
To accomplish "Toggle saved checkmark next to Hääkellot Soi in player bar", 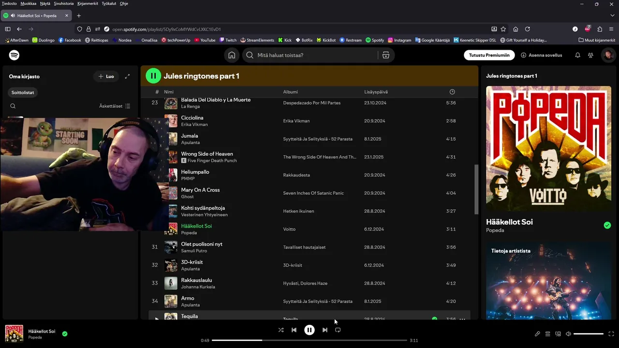I will [65, 333].
